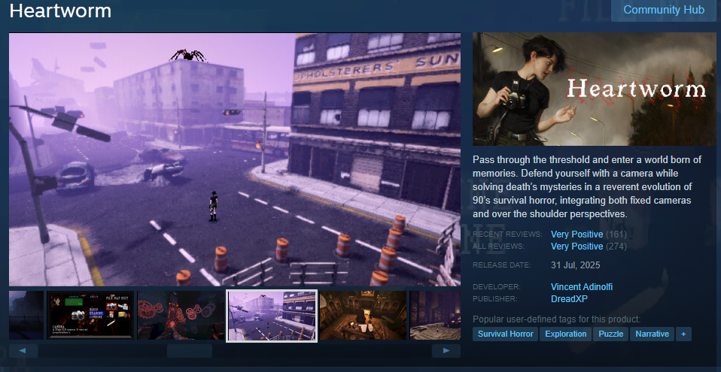Image resolution: width=721 pixels, height=372 pixels.
Task: Click the screenshot carousel scrollbar handle
Action: click(190, 351)
